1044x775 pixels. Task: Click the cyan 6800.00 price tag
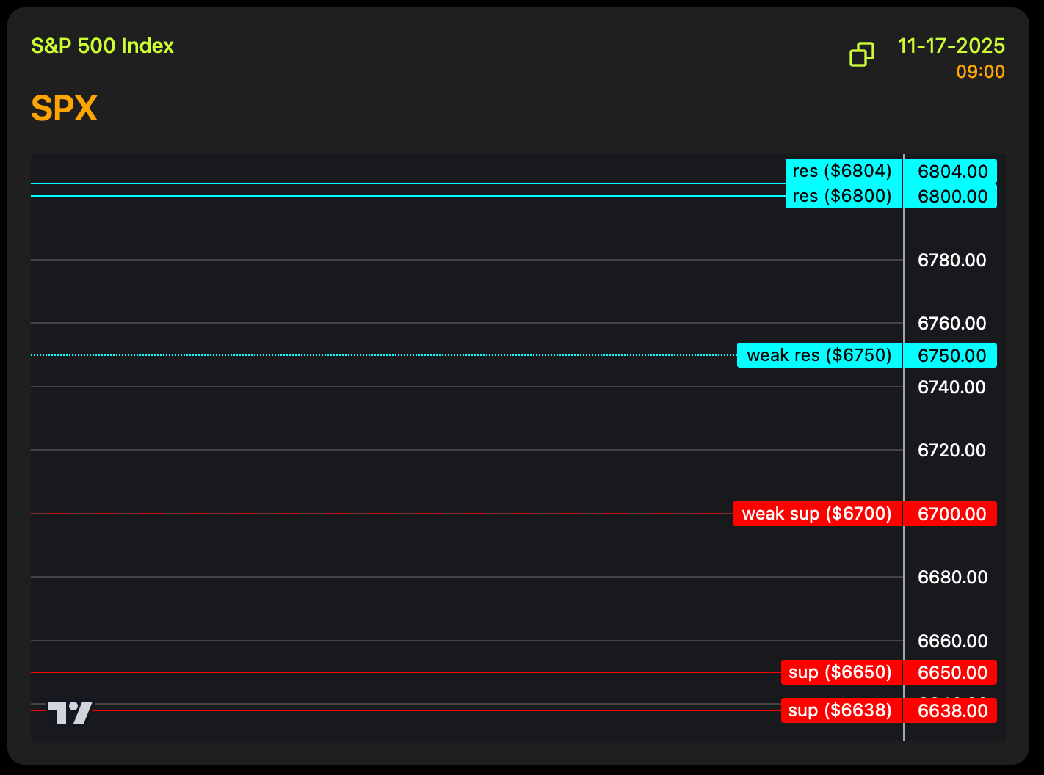coord(951,196)
